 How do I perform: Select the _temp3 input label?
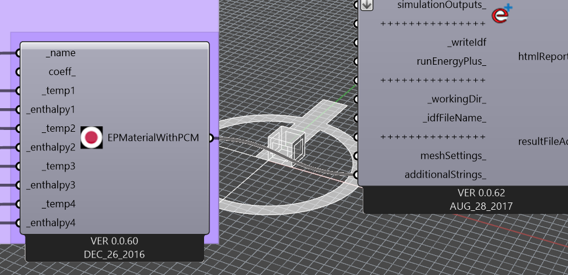(x=58, y=166)
